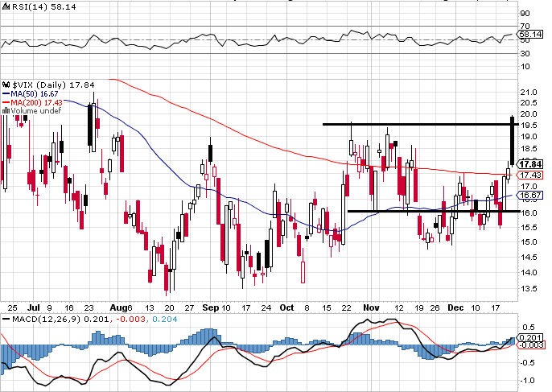The height and width of the screenshot is (392, 552).
Task: Click the Oct month label on date axis
Action: click(286, 307)
